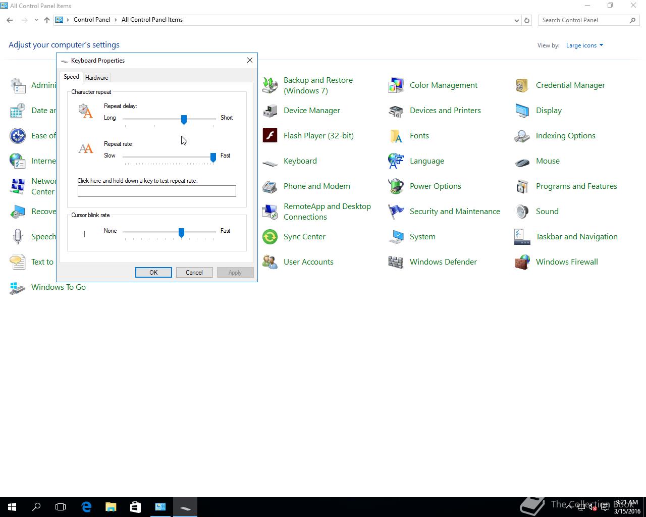Open RemoteApp and Desktop Connections icon
This screenshot has width=646, height=517.
pos(270,212)
